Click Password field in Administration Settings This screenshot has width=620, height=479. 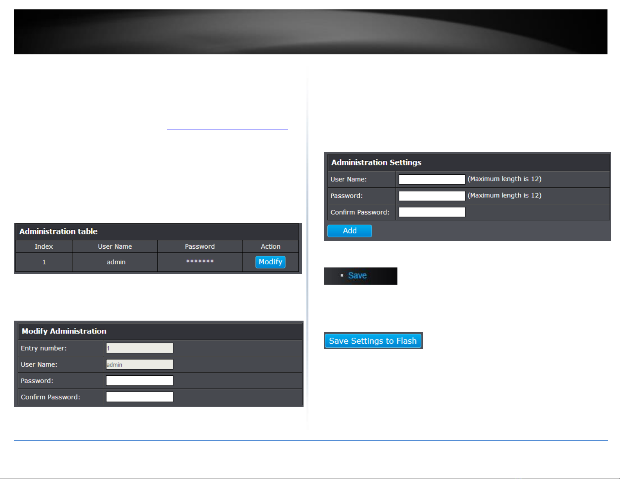coord(432,196)
